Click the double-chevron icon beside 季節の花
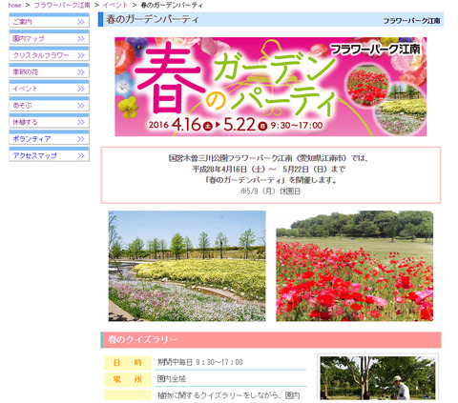The width and height of the screenshot is (458, 403). 81,72
